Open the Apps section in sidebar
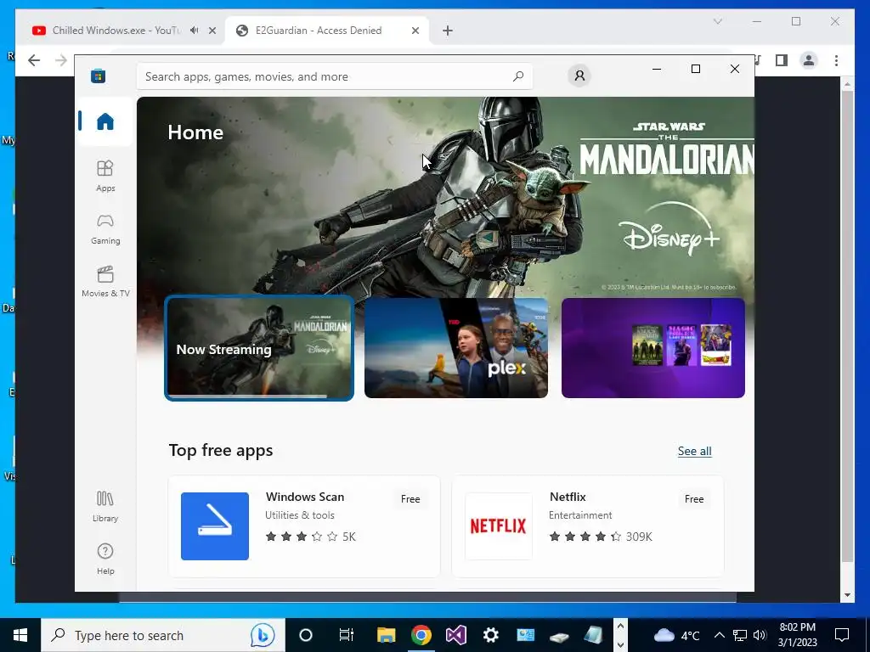 pyautogui.click(x=105, y=176)
